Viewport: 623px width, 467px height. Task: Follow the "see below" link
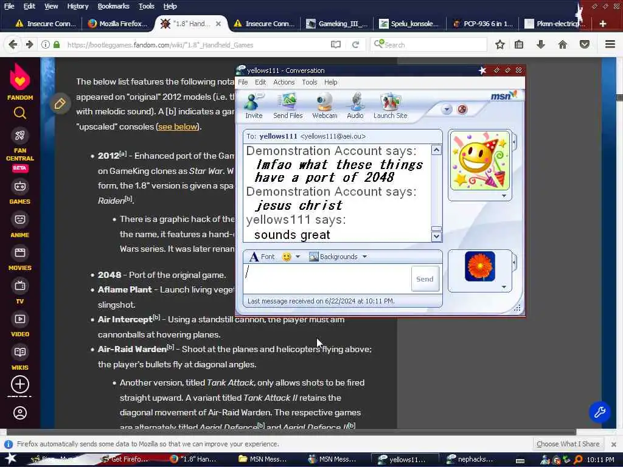click(178, 126)
